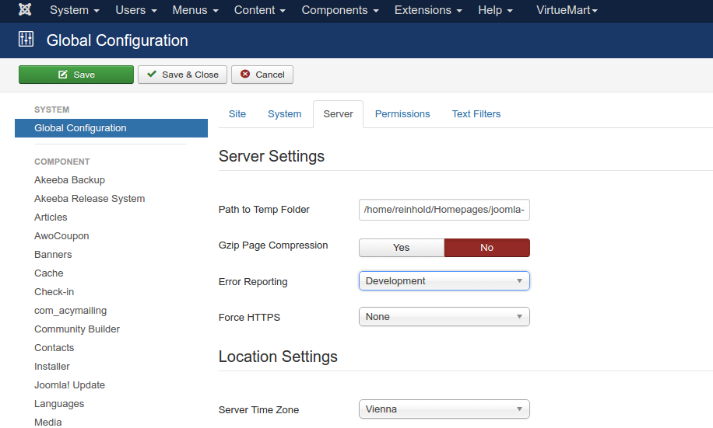Image resolution: width=713 pixels, height=428 pixels.
Task: Set Gzip Page Compression to Yes
Action: point(401,248)
